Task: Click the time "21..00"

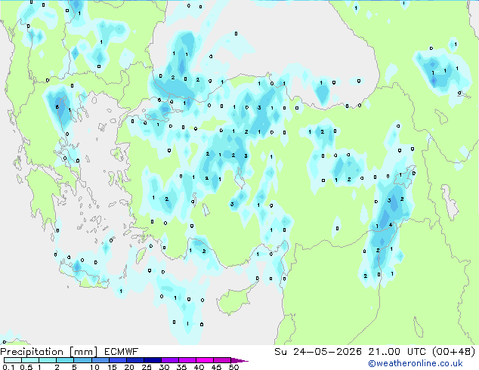Action: pyautogui.click(x=384, y=352)
